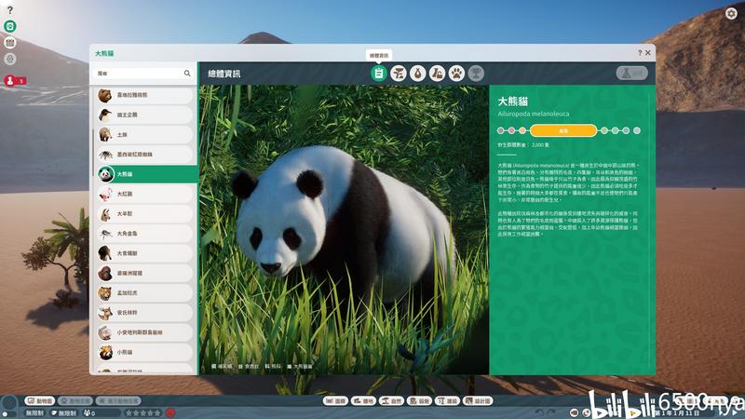Select the 大紅鸛 flamingo entry
745x419 pixels.
(x=145, y=194)
